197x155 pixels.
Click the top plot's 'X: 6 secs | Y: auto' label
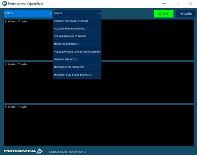click(16, 22)
